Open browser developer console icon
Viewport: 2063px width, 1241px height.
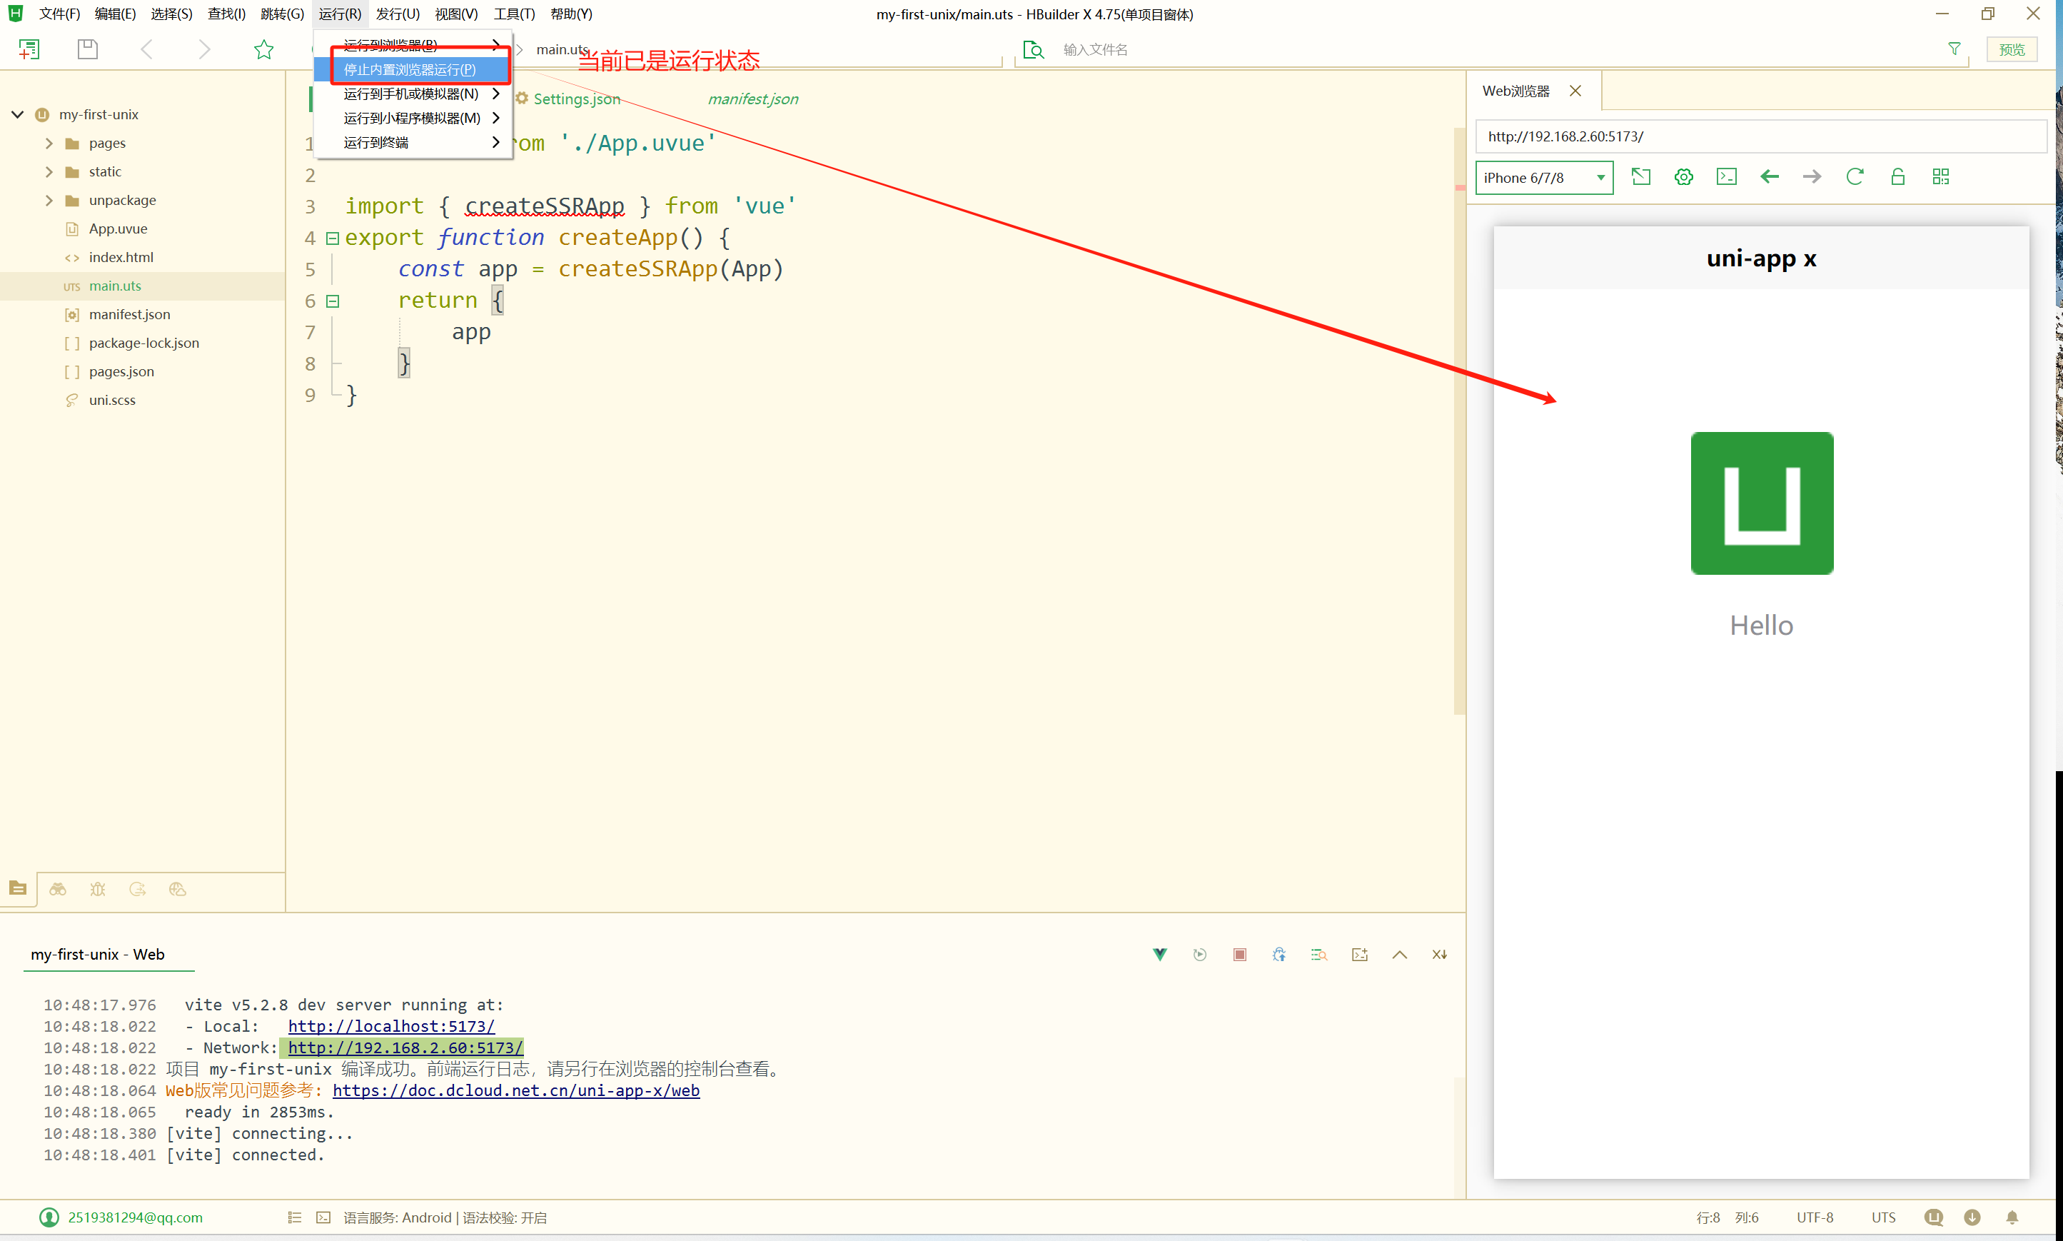click(x=1726, y=176)
